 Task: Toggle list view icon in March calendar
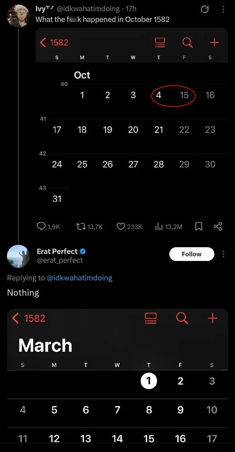151,318
